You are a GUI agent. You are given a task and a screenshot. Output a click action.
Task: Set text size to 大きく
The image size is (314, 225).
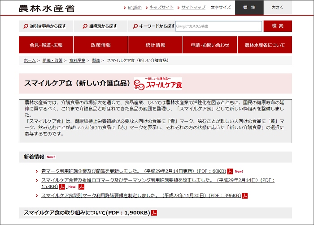pyautogui.click(x=278, y=8)
